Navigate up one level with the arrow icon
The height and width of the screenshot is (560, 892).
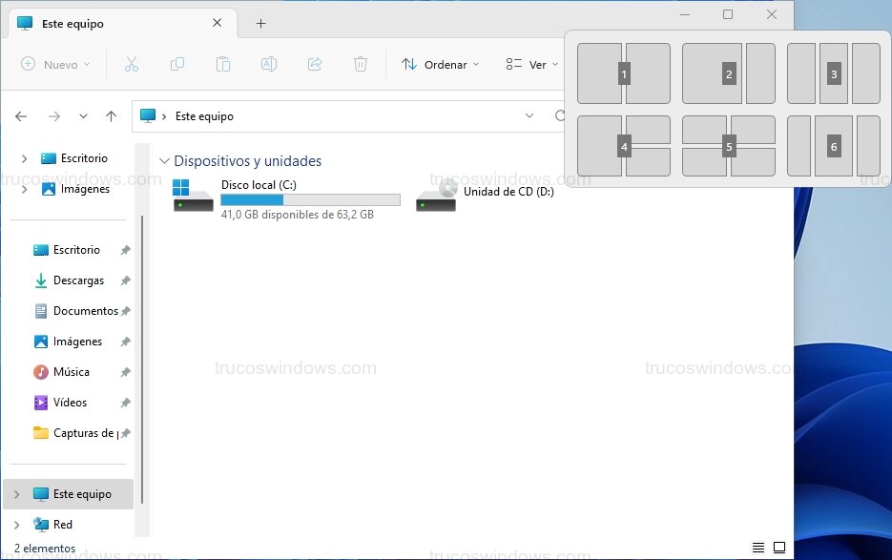[111, 115]
